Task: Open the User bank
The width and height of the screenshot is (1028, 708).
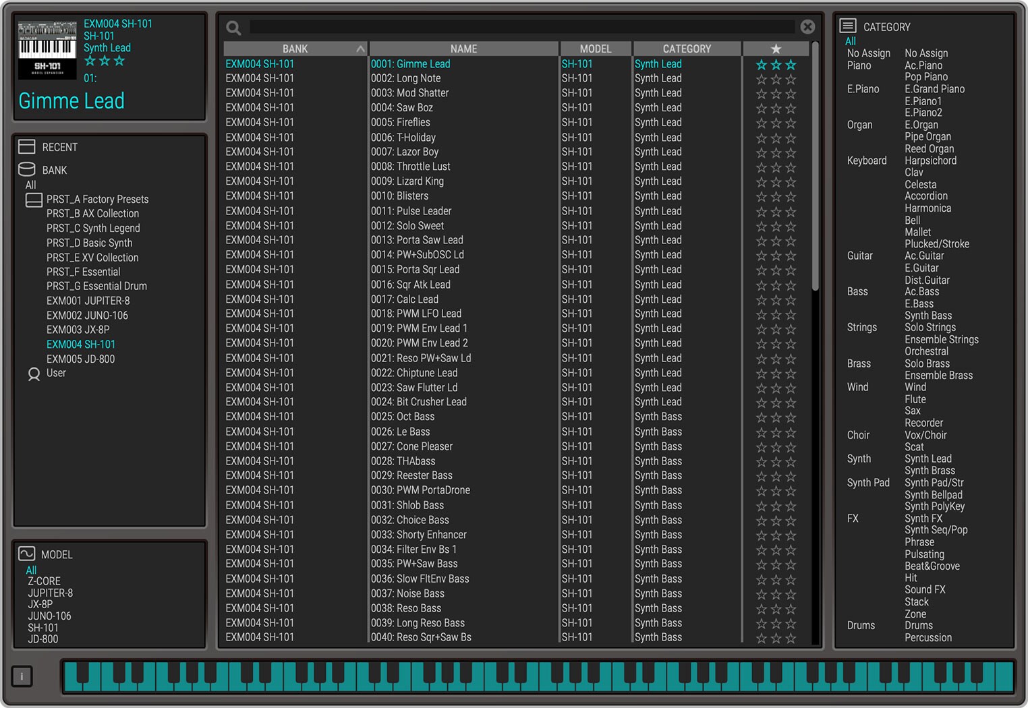Action: [x=56, y=372]
